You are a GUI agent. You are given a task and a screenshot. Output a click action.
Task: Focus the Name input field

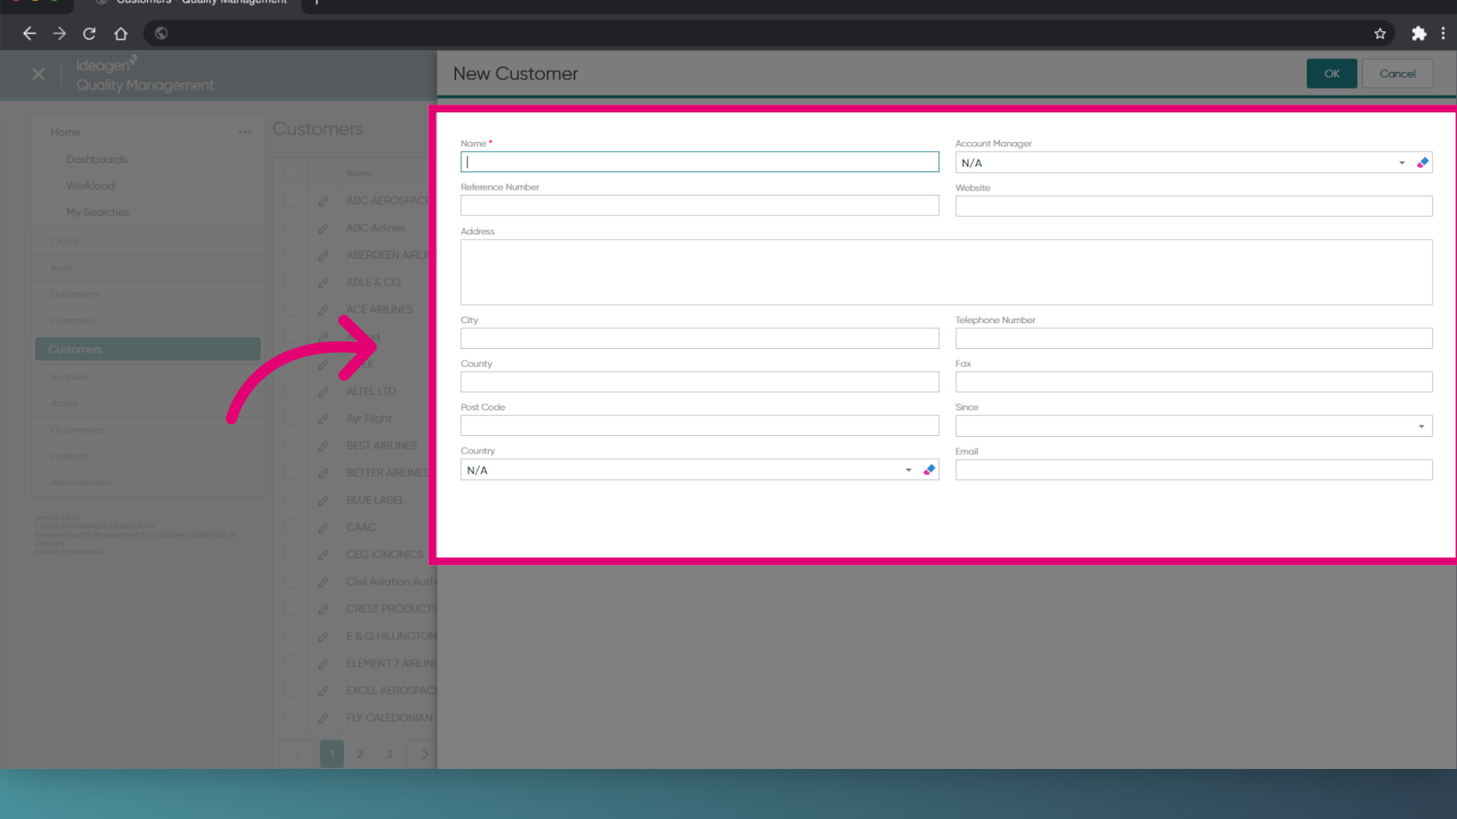(700, 162)
